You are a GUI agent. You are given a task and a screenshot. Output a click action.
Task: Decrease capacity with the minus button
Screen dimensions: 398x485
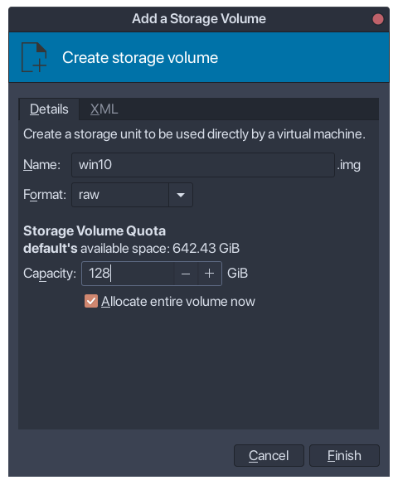[186, 274]
